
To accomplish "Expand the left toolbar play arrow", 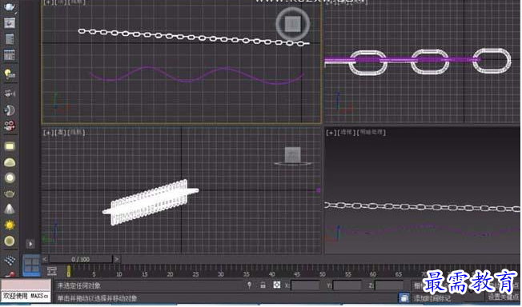I will coord(30,244).
